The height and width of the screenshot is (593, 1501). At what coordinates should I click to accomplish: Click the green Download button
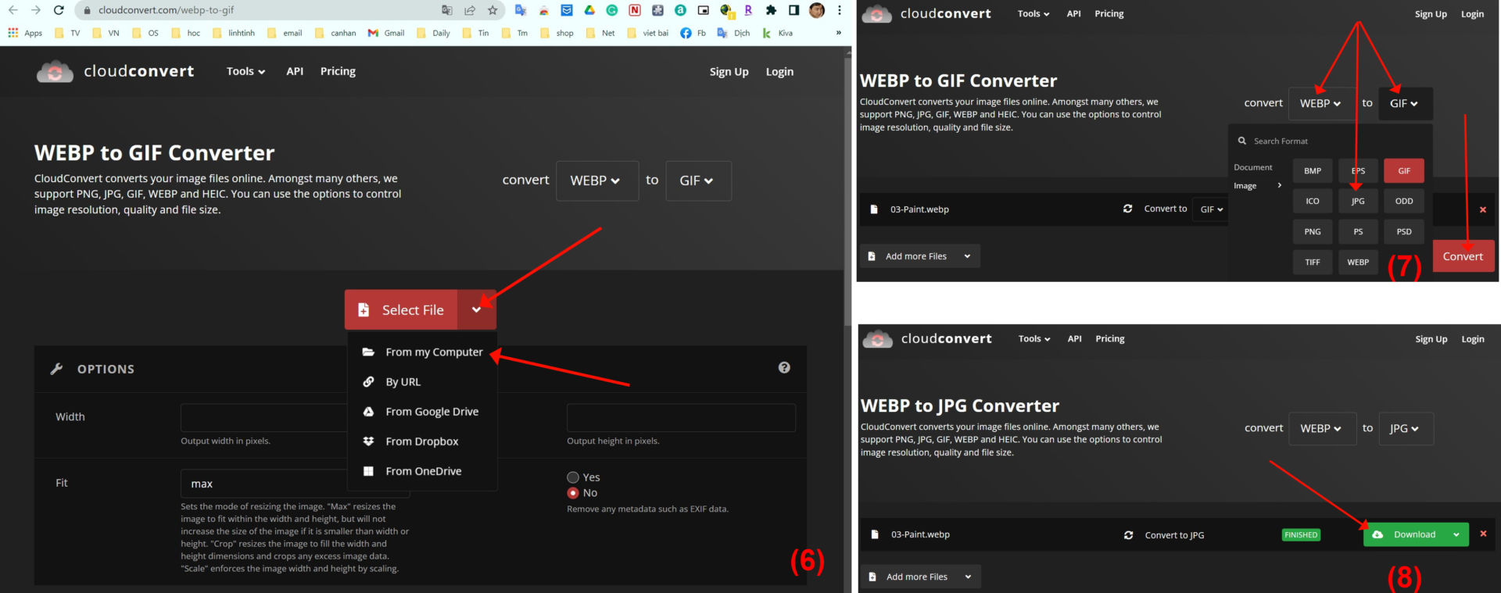(1406, 534)
